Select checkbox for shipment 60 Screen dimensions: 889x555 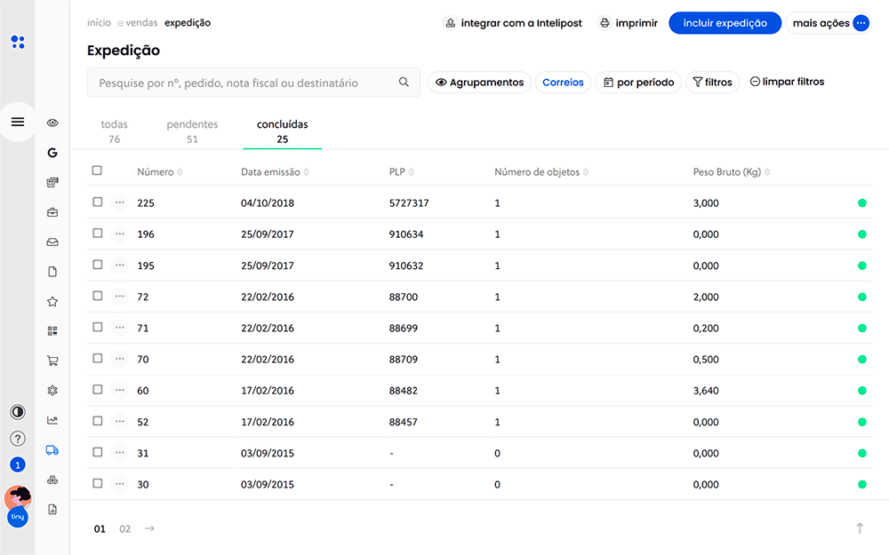[98, 390]
